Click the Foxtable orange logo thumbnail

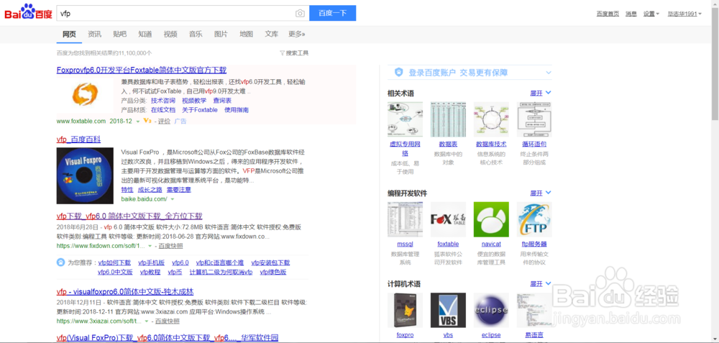(x=86, y=96)
